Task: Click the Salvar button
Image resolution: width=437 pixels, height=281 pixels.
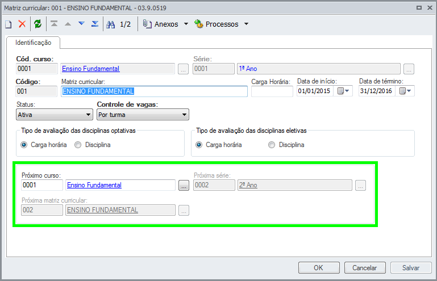Action: pyautogui.click(x=411, y=267)
